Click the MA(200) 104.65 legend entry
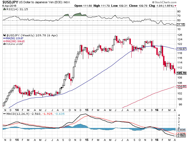This screenshot has height=143, width=190. [15, 41]
